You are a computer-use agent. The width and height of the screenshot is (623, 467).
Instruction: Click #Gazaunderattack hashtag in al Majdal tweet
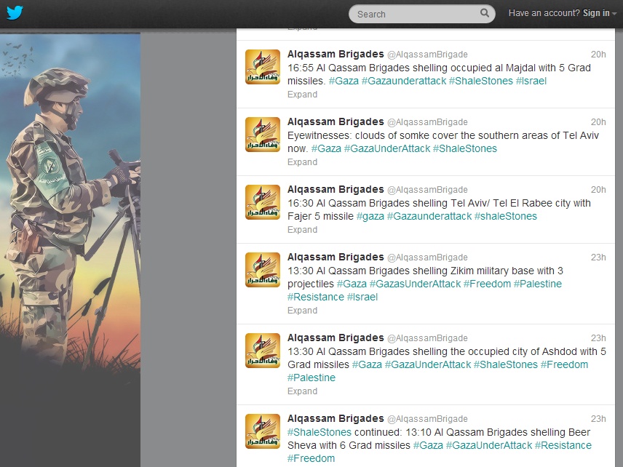tap(404, 81)
